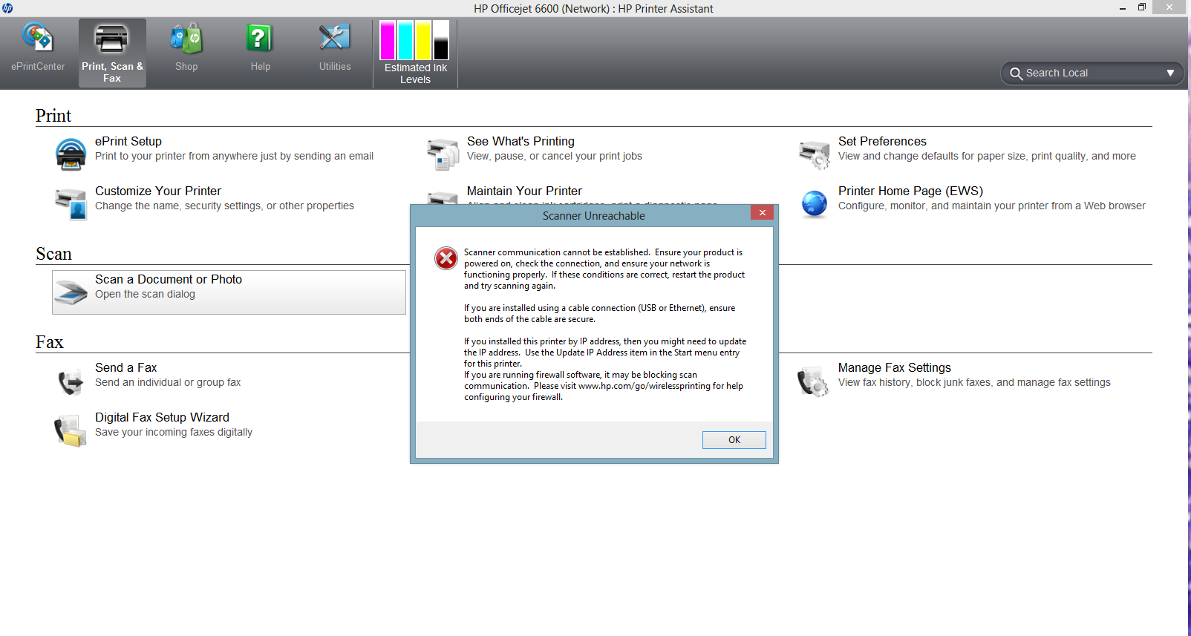Open the Shop shopping bag icon
This screenshot has height=636, width=1191.
click(186, 38)
